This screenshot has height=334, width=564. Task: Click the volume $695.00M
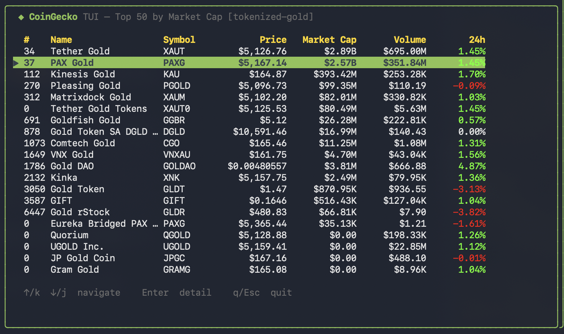pyautogui.click(x=405, y=51)
